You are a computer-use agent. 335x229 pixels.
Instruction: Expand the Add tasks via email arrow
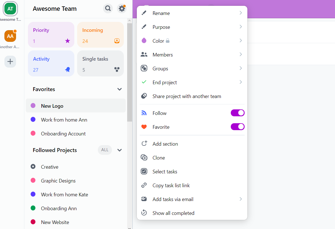coord(241,199)
